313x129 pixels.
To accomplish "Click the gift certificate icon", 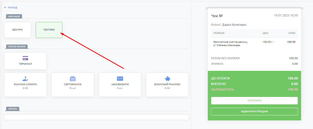I will [73, 78].
